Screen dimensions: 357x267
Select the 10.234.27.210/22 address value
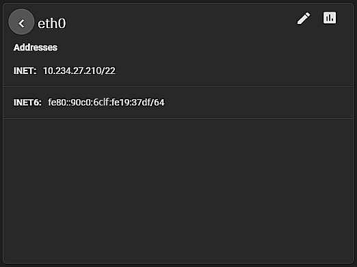[x=79, y=71]
